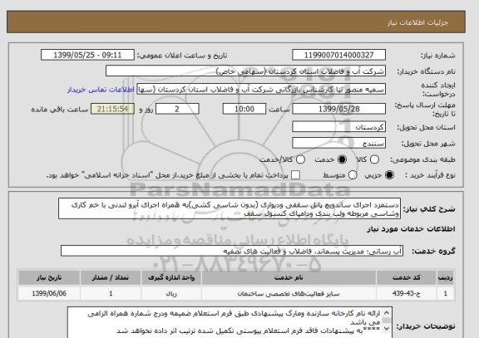This screenshot has width=479, height=338.
Task: Click the شماره نیاز number field
Action: [x=338, y=55]
